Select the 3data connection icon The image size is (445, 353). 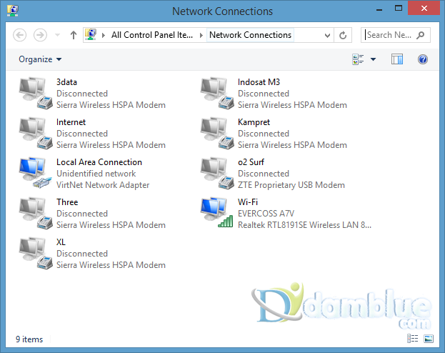(x=36, y=93)
